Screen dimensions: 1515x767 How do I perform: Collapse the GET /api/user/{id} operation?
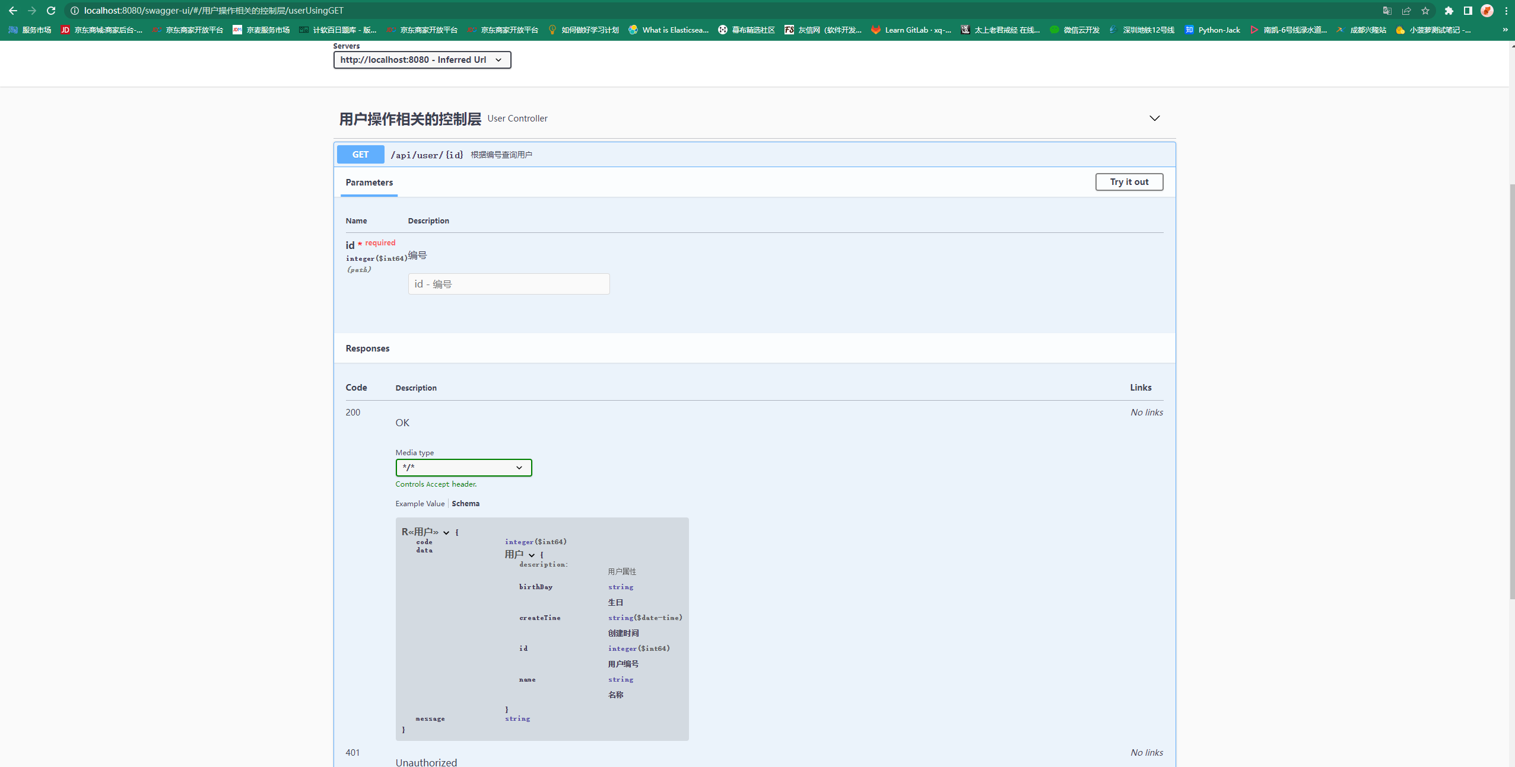754,155
